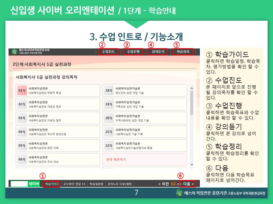Click the highlighted 01차 lesson badge
The height and width of the screenshot is (204, 273).
[x=22, y=90]
